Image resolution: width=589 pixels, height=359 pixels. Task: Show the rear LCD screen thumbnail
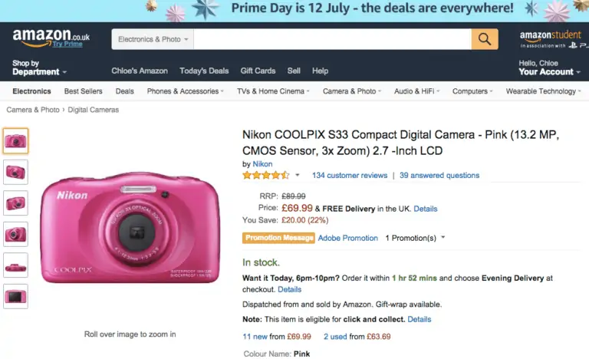pyautogui.click(x=15, y=297)
